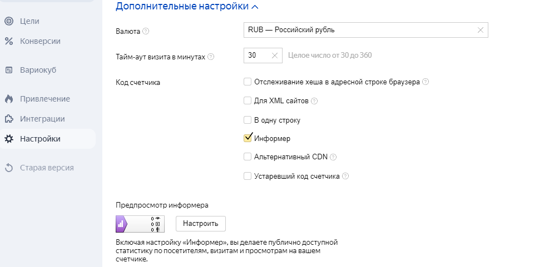Click the purple informer preview image
This screenshot has height=267, width=559.
pyautogui.click(x=140, y=224)
